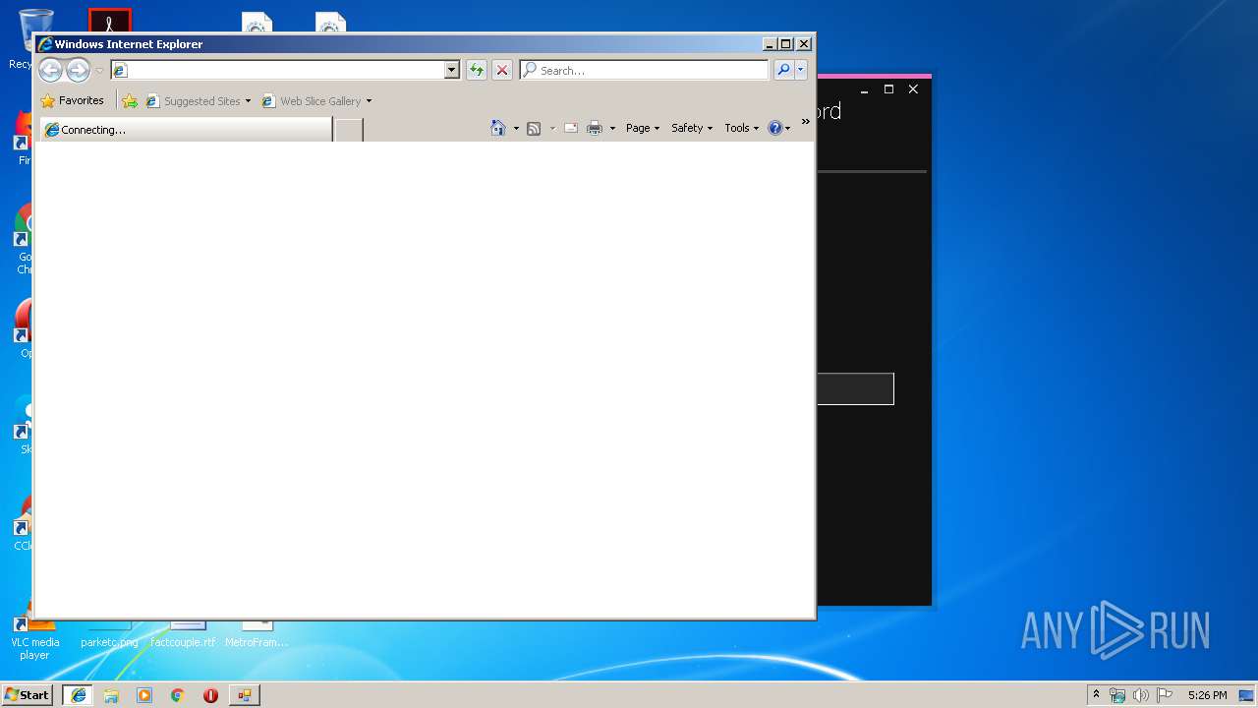This screenshot has height=708, width=1258.
Task: Expand the address bar autocomplete dropdown
Action: click(452, 70)
